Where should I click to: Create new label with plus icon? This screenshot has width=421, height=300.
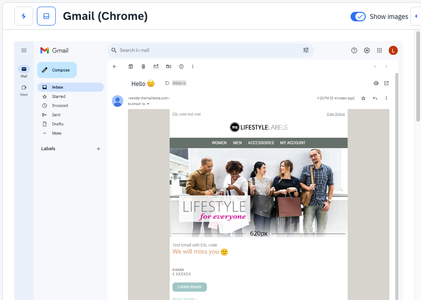pos(99,149)
